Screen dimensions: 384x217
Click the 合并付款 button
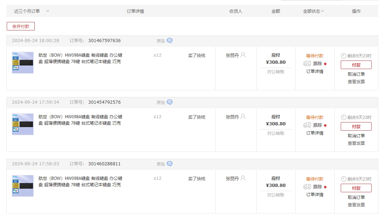pos(21,27)
